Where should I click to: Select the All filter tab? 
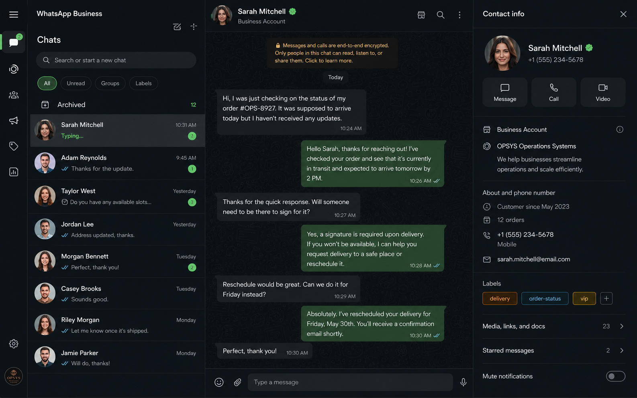47,83
